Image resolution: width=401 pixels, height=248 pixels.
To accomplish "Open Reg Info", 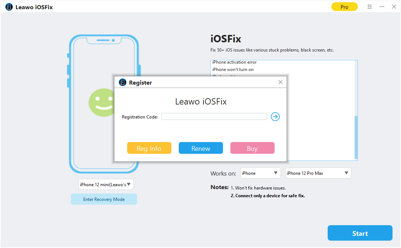I will tap(149, 148).
